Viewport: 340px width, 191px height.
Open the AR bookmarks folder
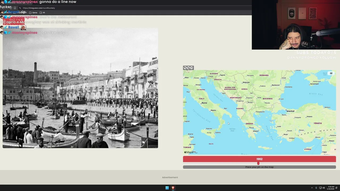click(42, 12)
